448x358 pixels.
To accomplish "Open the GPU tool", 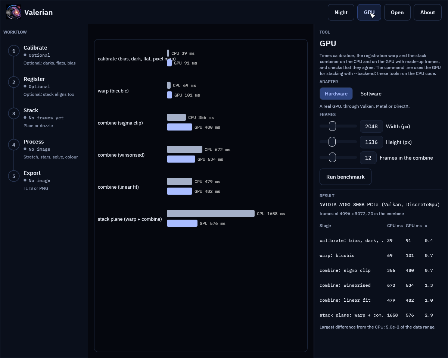I will pos(369,12).
